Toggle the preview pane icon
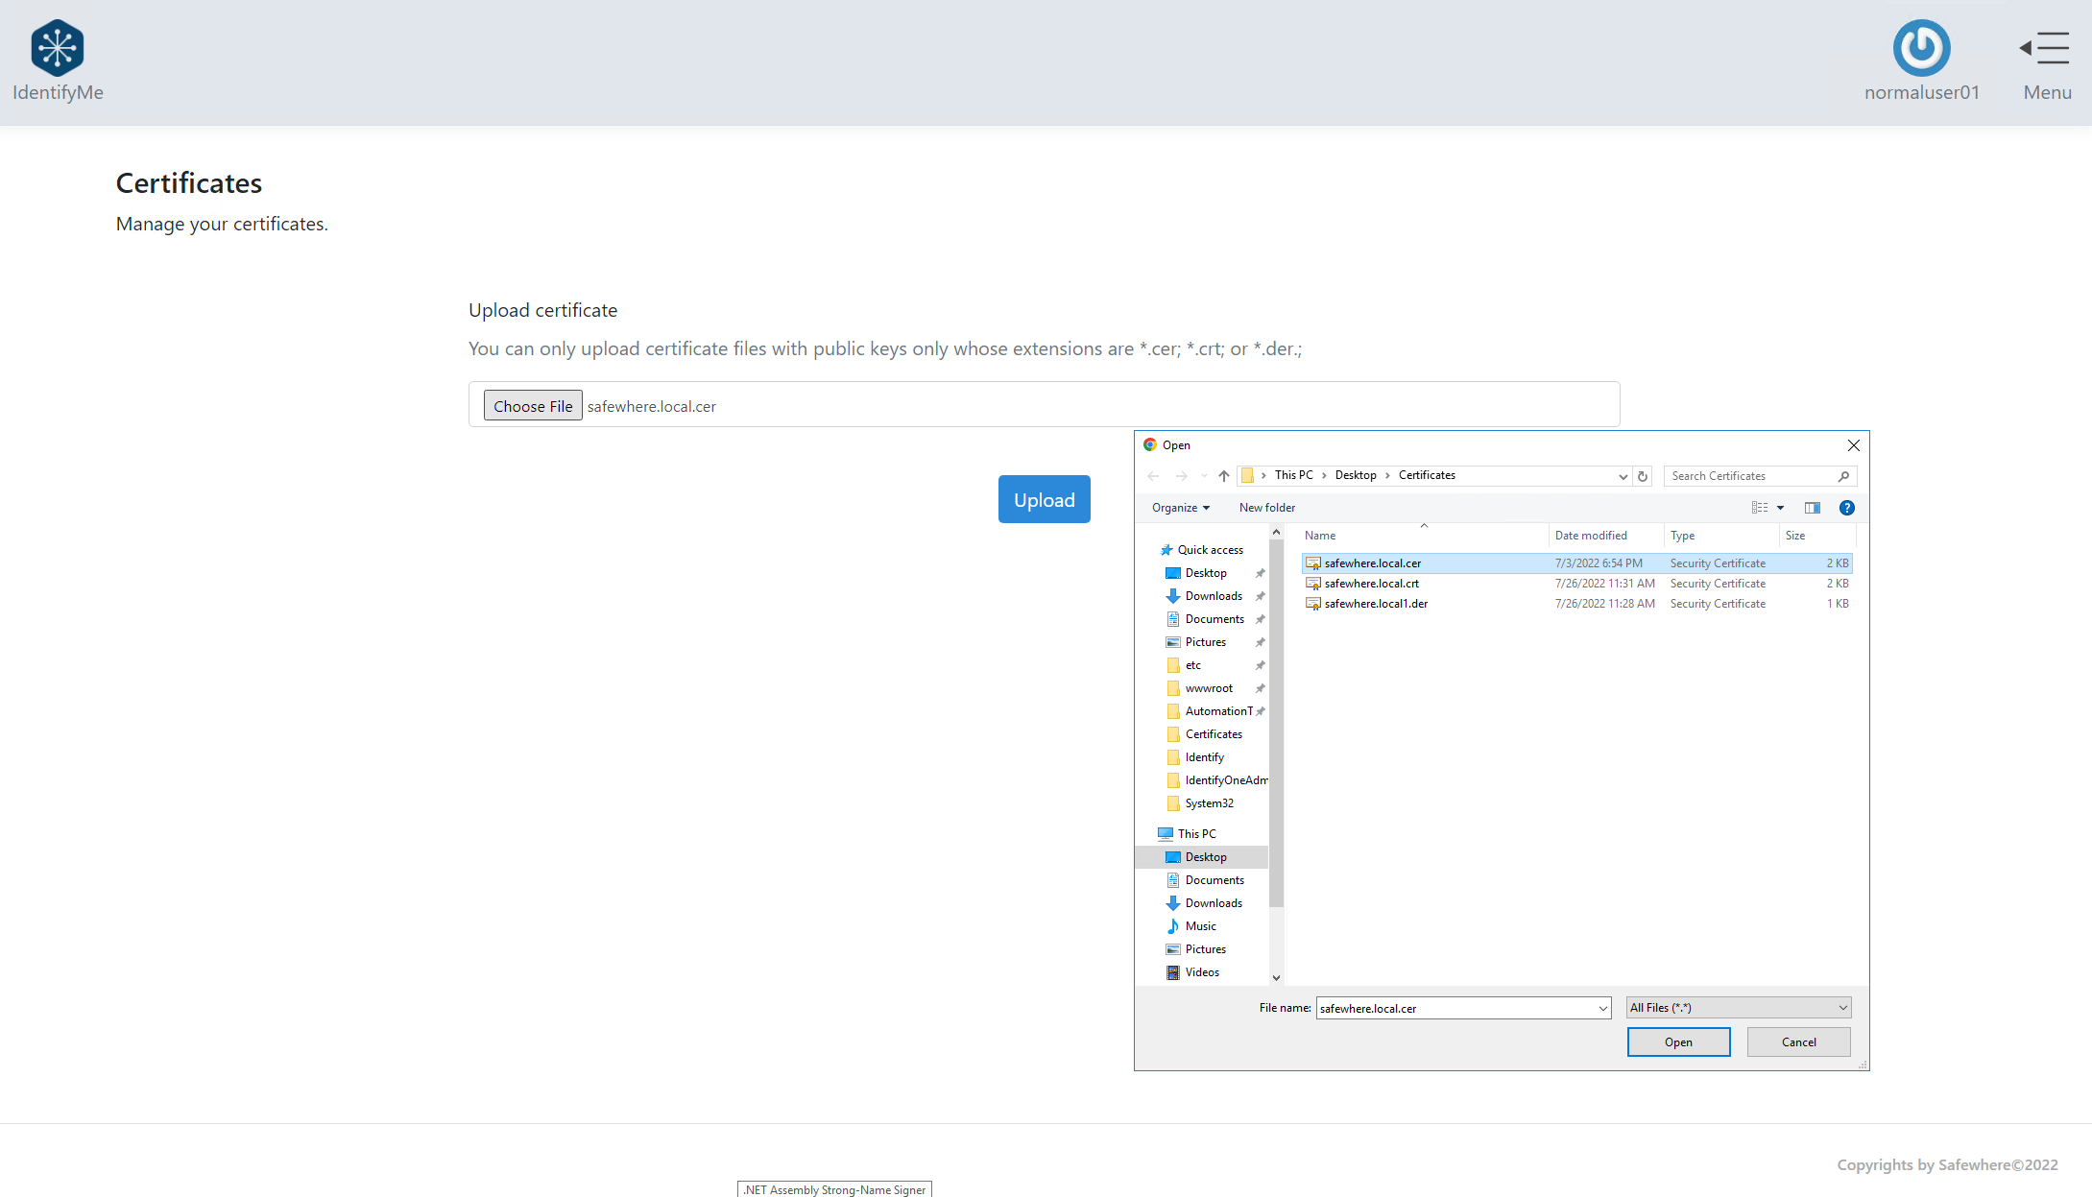This screenshot has width=2092, height=1197. tap(1812, 508)
